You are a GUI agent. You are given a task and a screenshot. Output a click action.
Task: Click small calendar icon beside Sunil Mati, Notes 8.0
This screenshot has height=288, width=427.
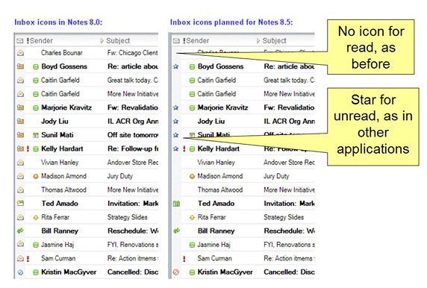click(35, 135)
